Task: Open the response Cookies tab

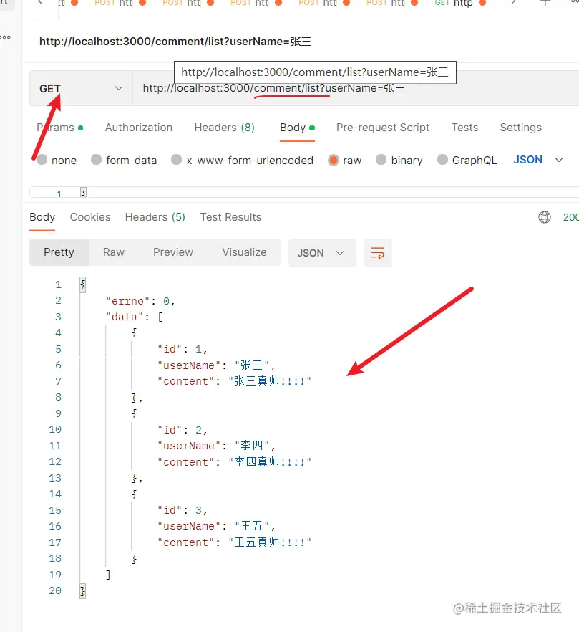Action: (x=90, y=217)
